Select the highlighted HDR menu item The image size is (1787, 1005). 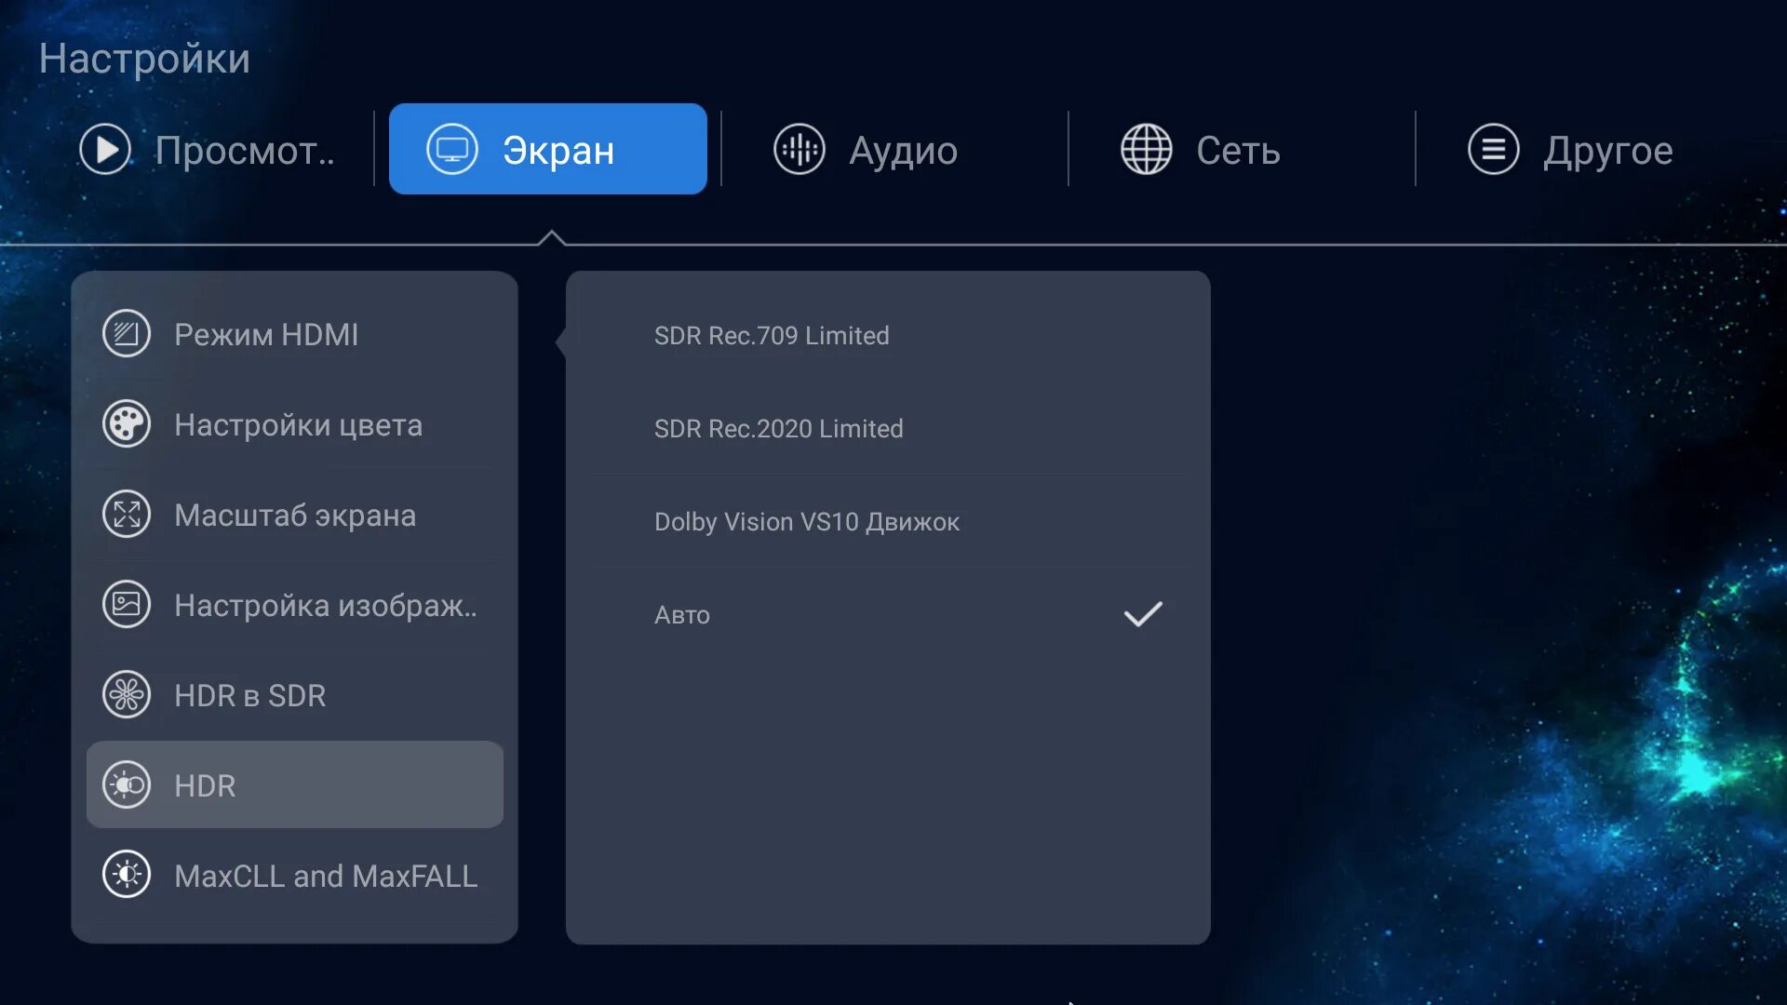pos(294,785)
